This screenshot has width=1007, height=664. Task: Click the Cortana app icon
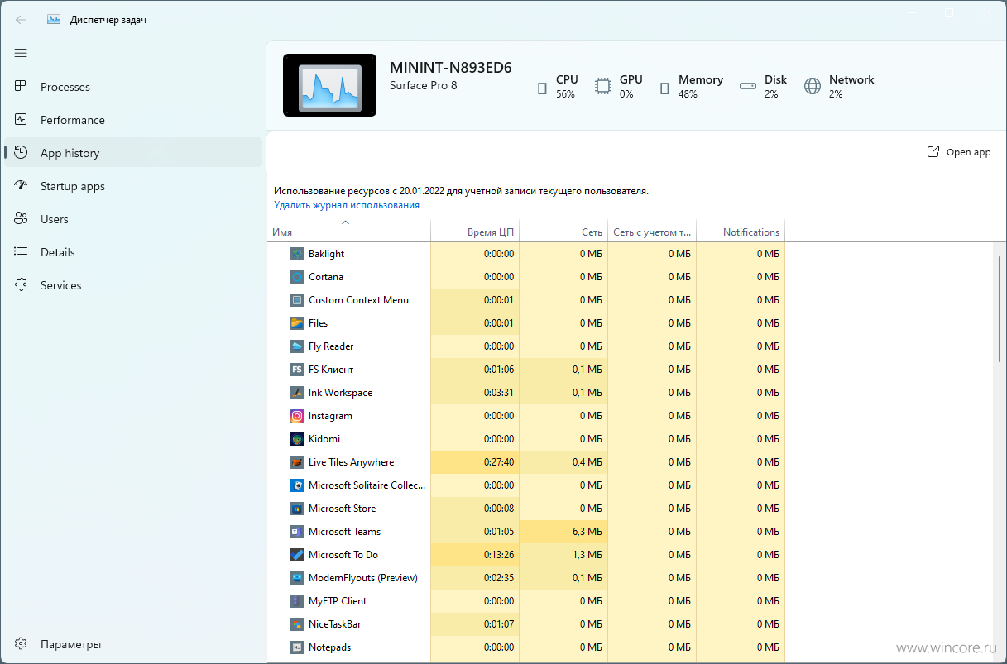(x=297, y=277)
